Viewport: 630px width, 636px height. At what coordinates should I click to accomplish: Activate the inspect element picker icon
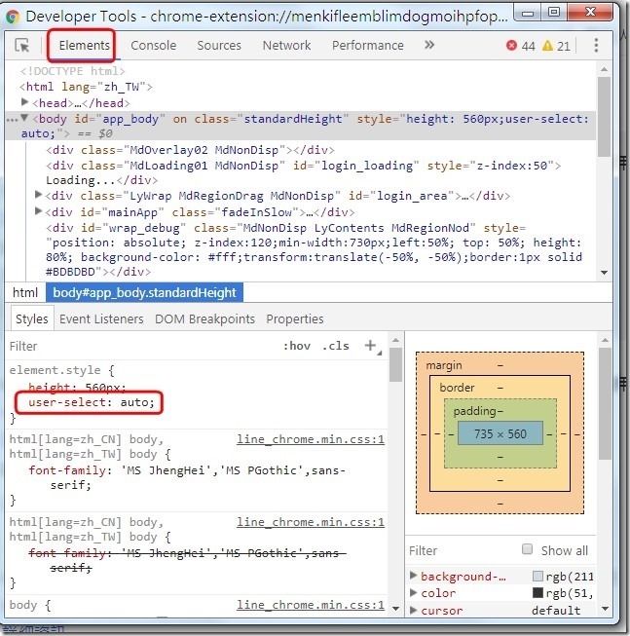pos(21,45)
